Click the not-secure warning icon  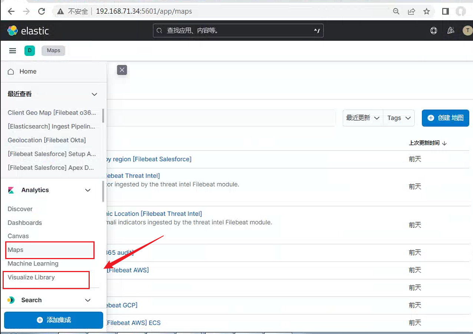(x=60, y=11)
